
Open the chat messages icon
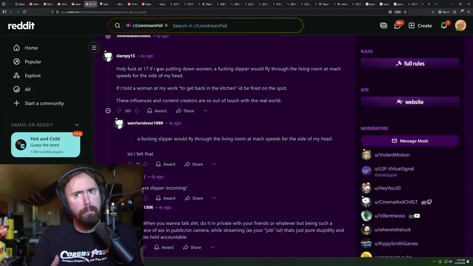click(398, 25)
